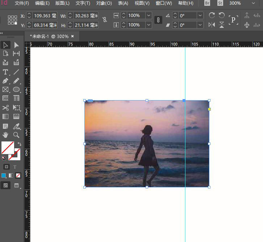Select the Type tool
This screenshot has height=242, width=263.
coord(5,72)
